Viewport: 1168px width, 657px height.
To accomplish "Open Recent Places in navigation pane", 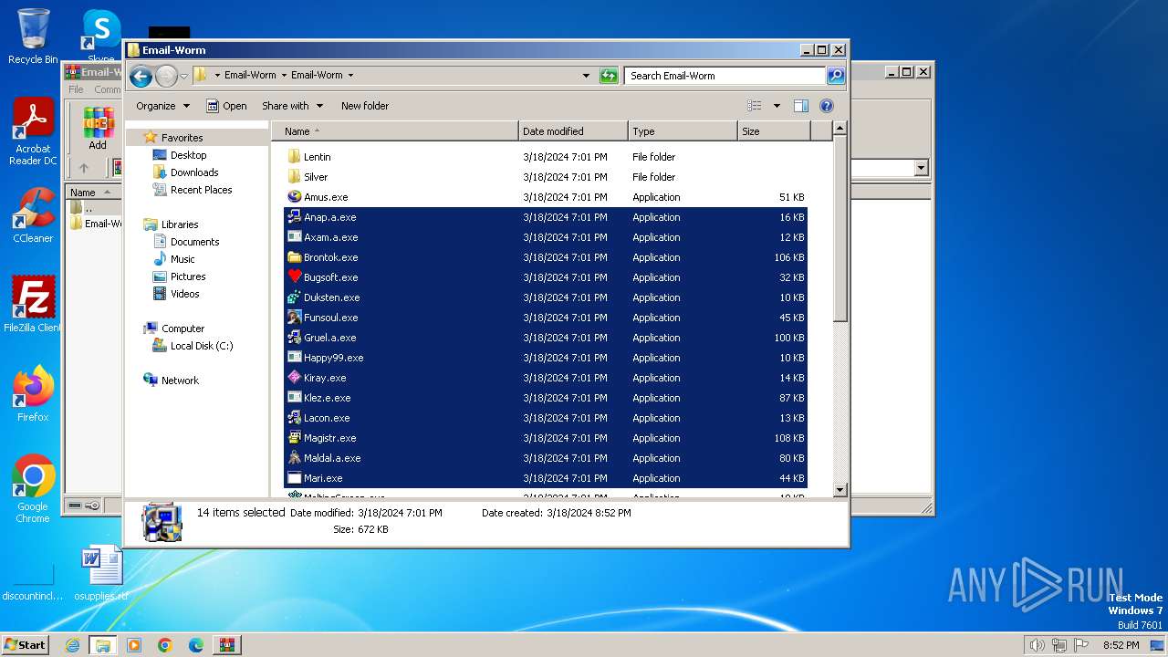I will coord(201,190).
